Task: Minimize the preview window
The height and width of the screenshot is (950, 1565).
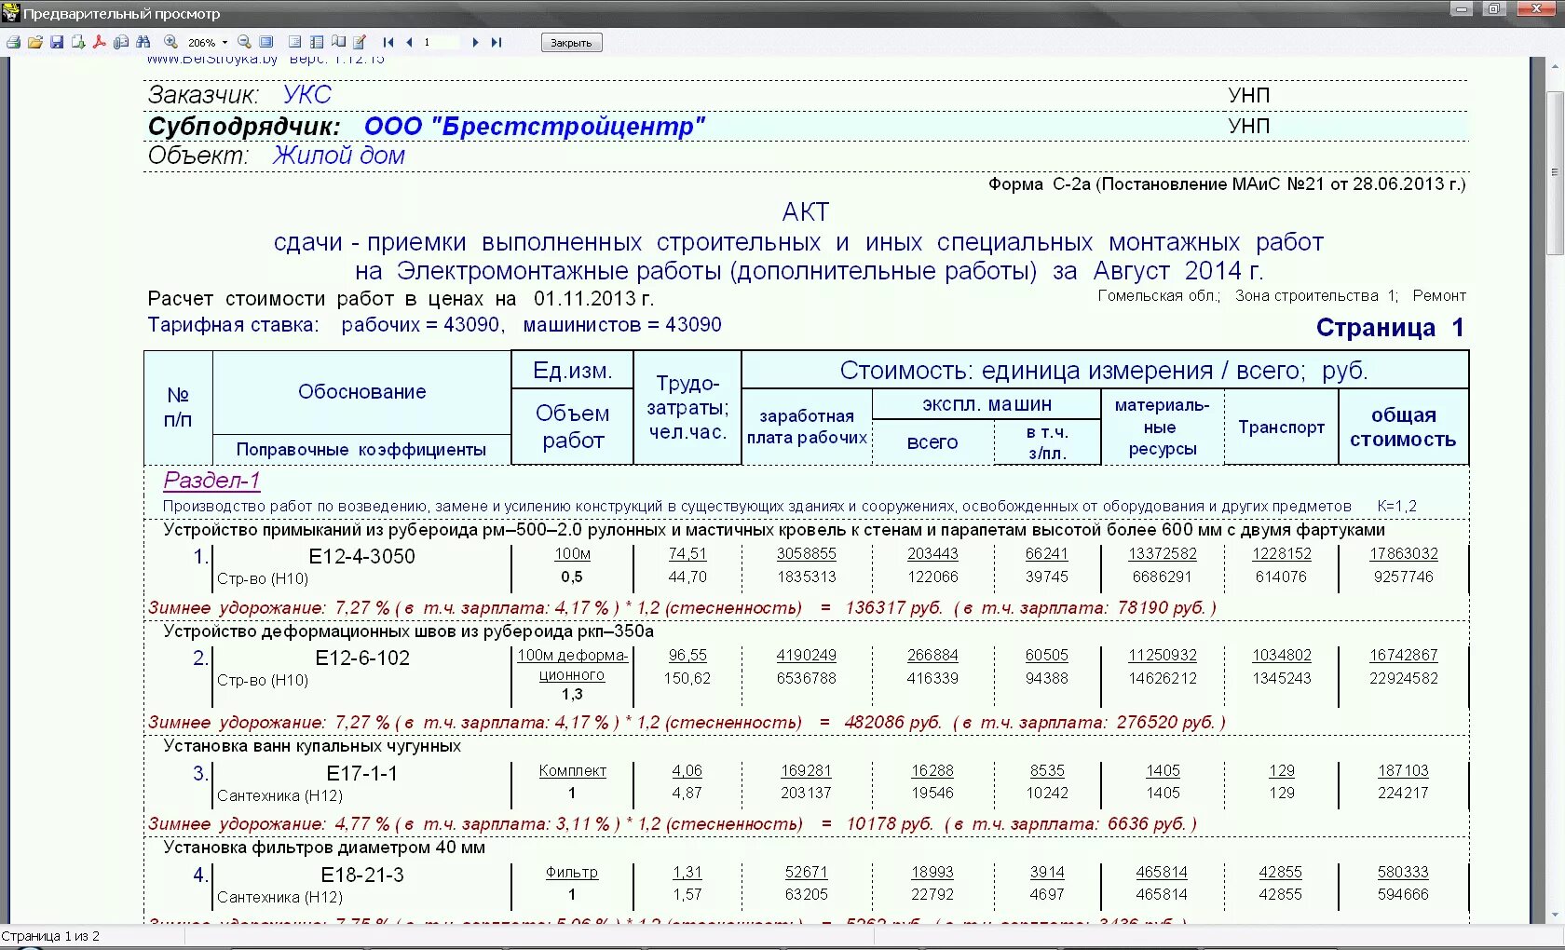Action: (x=1462, y=9)
